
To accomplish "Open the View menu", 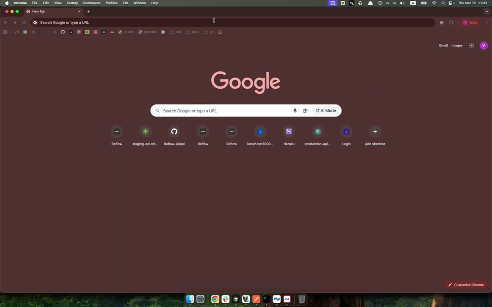I will pos(58,3).
